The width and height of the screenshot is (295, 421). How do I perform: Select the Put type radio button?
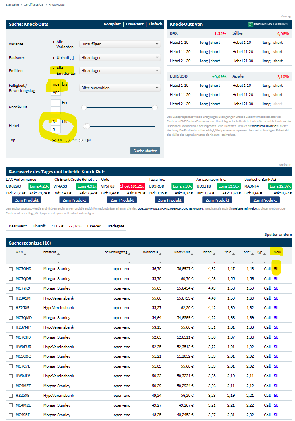click(68, 141)
